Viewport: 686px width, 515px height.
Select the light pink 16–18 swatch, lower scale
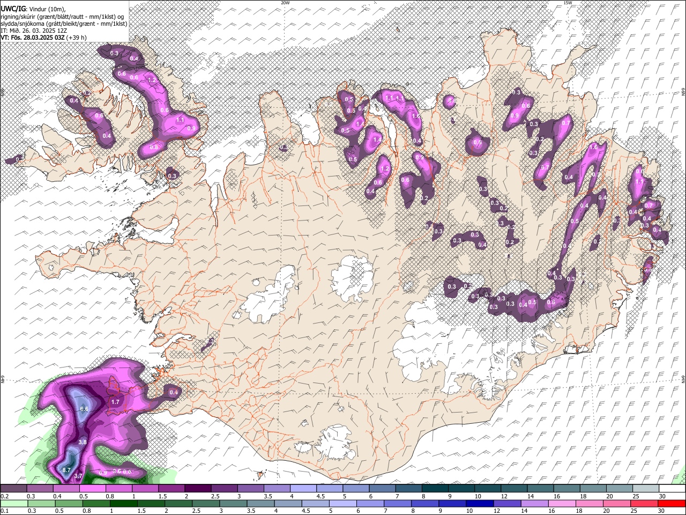[562, 503]
